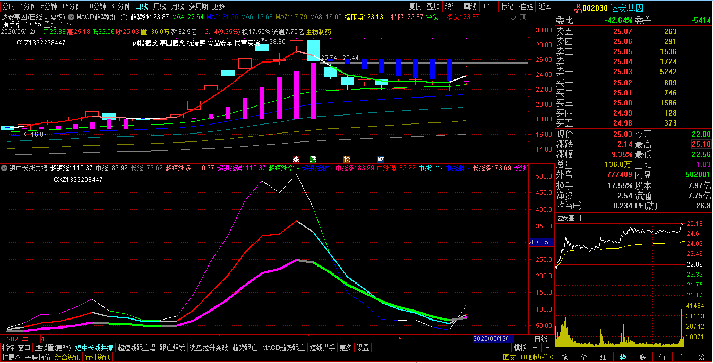The image size is (713, 363).
Task: Select the 细 detail tab
Action: coord(604,358)
